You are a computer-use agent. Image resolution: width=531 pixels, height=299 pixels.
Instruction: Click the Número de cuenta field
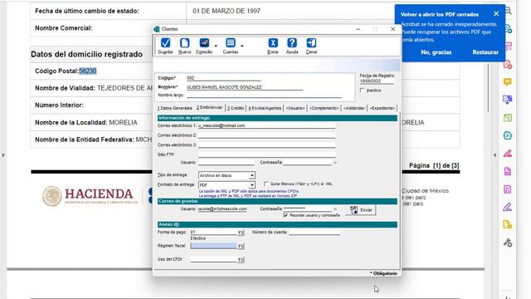click(314, 233)
